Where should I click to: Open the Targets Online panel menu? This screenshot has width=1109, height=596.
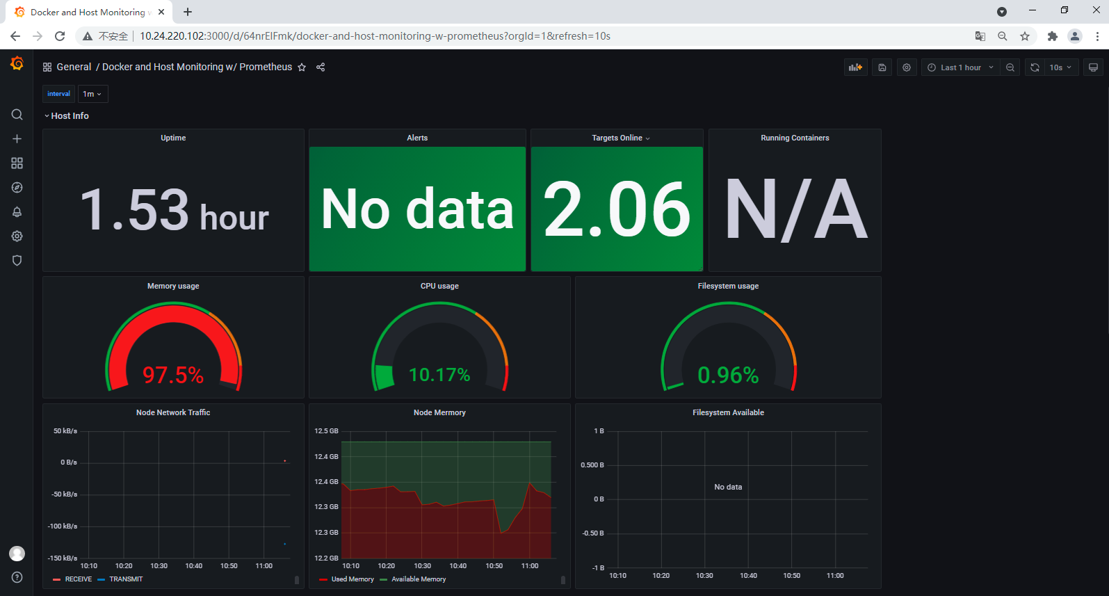click(621, 138)
